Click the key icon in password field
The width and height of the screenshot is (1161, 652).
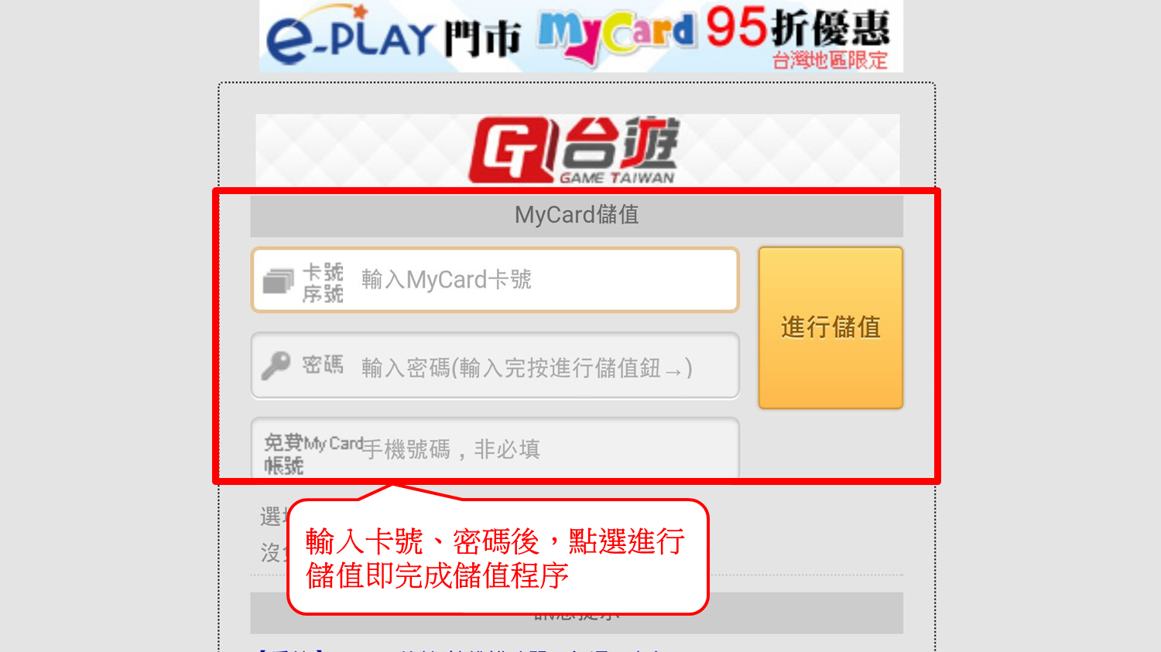[x=276, y=366]
